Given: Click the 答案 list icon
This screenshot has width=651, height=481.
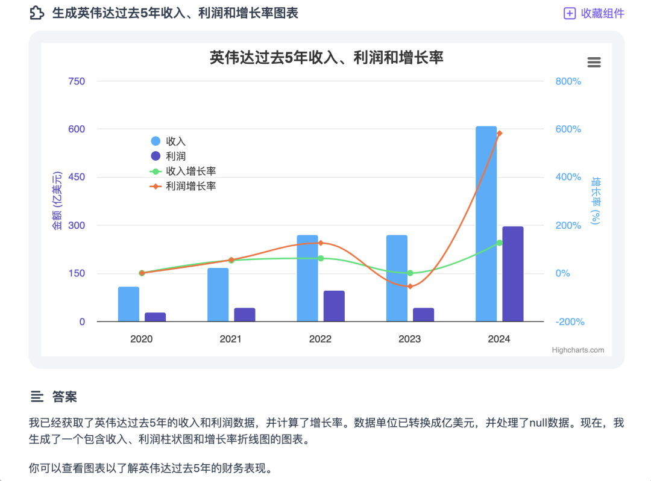Looking at the screenshot, I should tap(37, 397).
